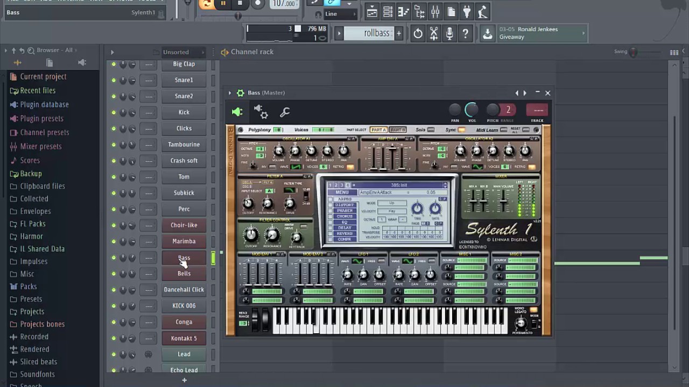Select the Dancehall Click channel button

pos(184,290)
